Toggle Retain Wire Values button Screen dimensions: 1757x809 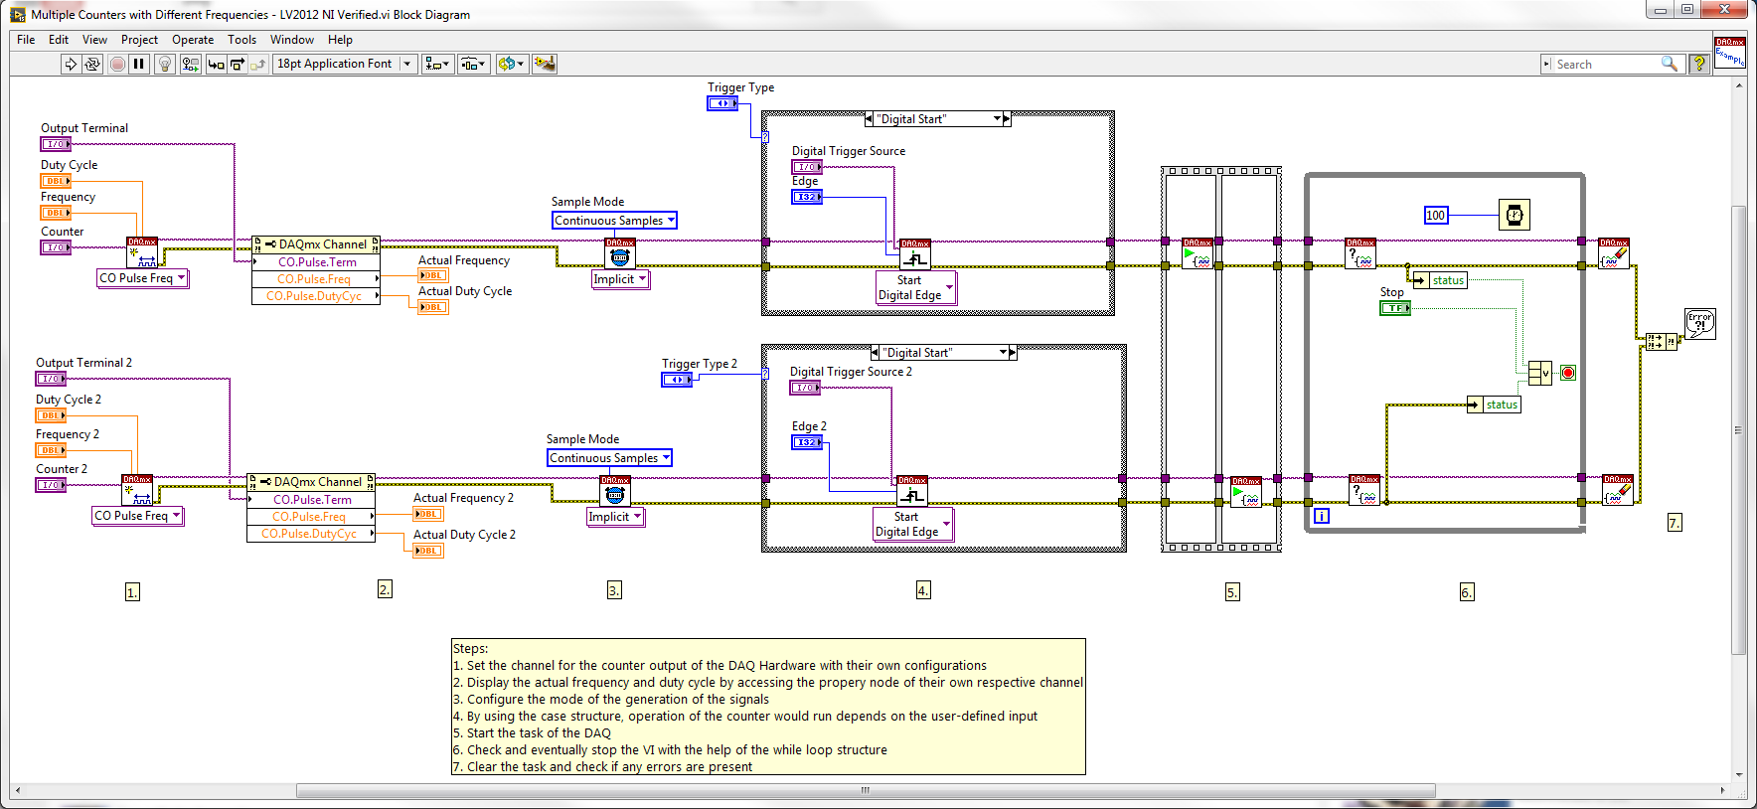(x=190, y=64)
